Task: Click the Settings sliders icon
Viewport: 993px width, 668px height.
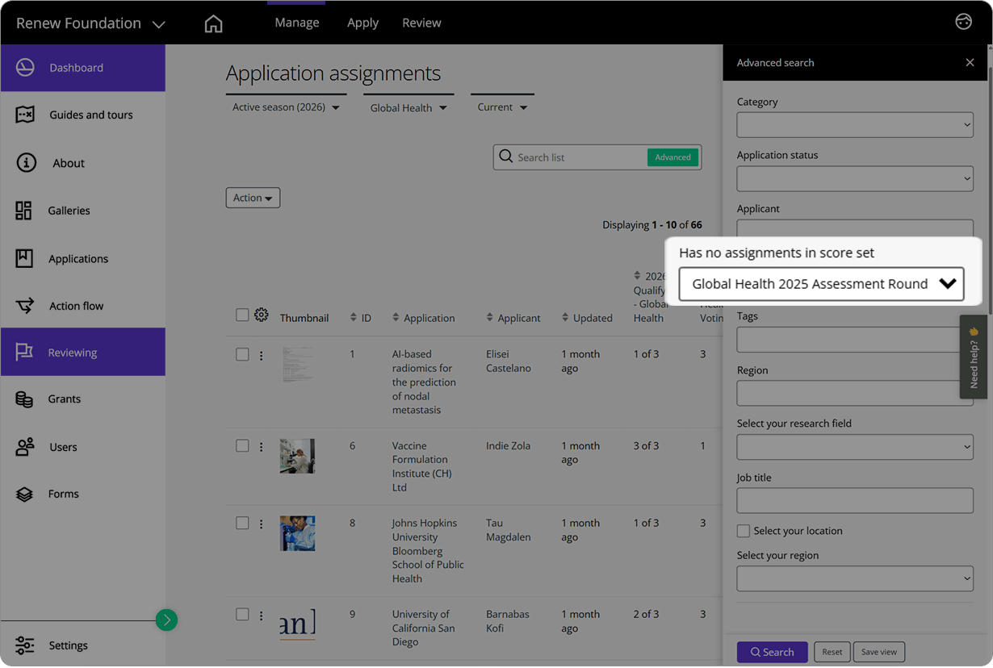Action: point(25,645)
